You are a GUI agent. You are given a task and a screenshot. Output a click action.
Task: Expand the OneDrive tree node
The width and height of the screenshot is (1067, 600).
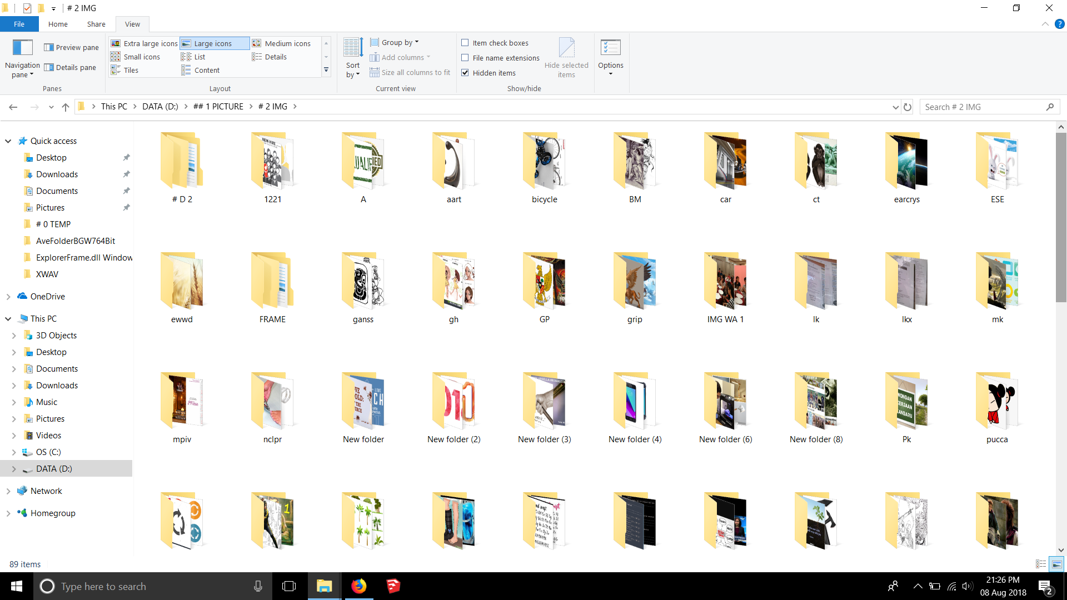point(8,297)
